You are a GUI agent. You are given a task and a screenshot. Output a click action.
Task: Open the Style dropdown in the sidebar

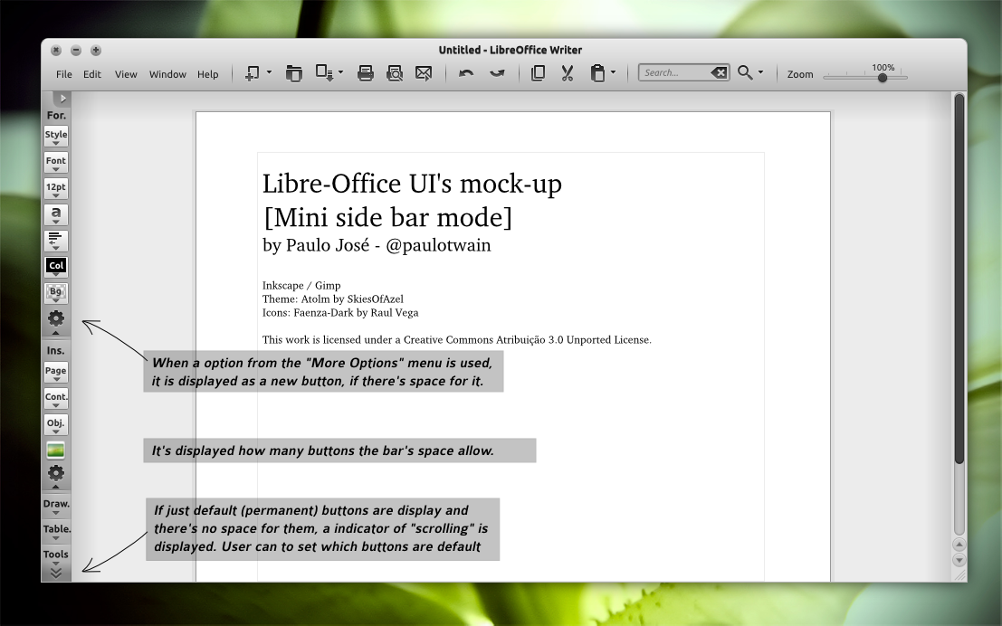coord(55,136)
